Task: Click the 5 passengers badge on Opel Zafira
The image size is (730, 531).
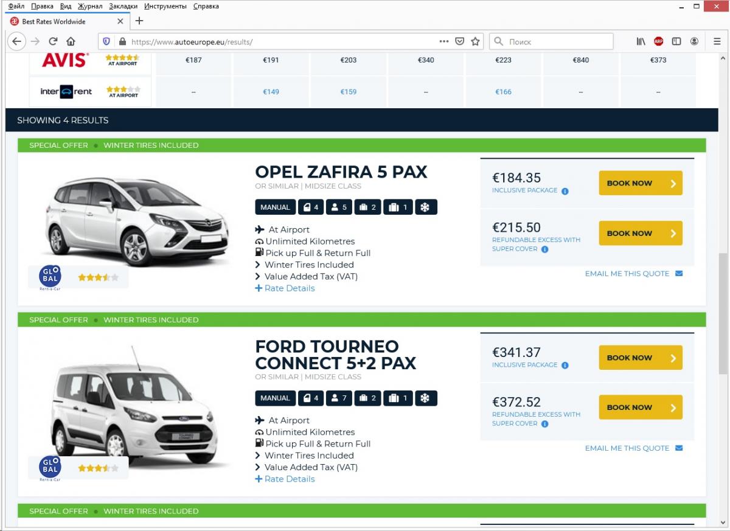Action: 339,207
